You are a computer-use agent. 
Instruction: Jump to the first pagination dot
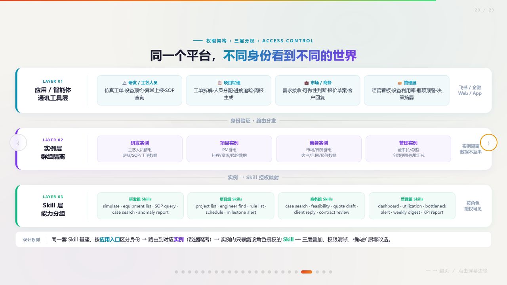coord(176,272)
